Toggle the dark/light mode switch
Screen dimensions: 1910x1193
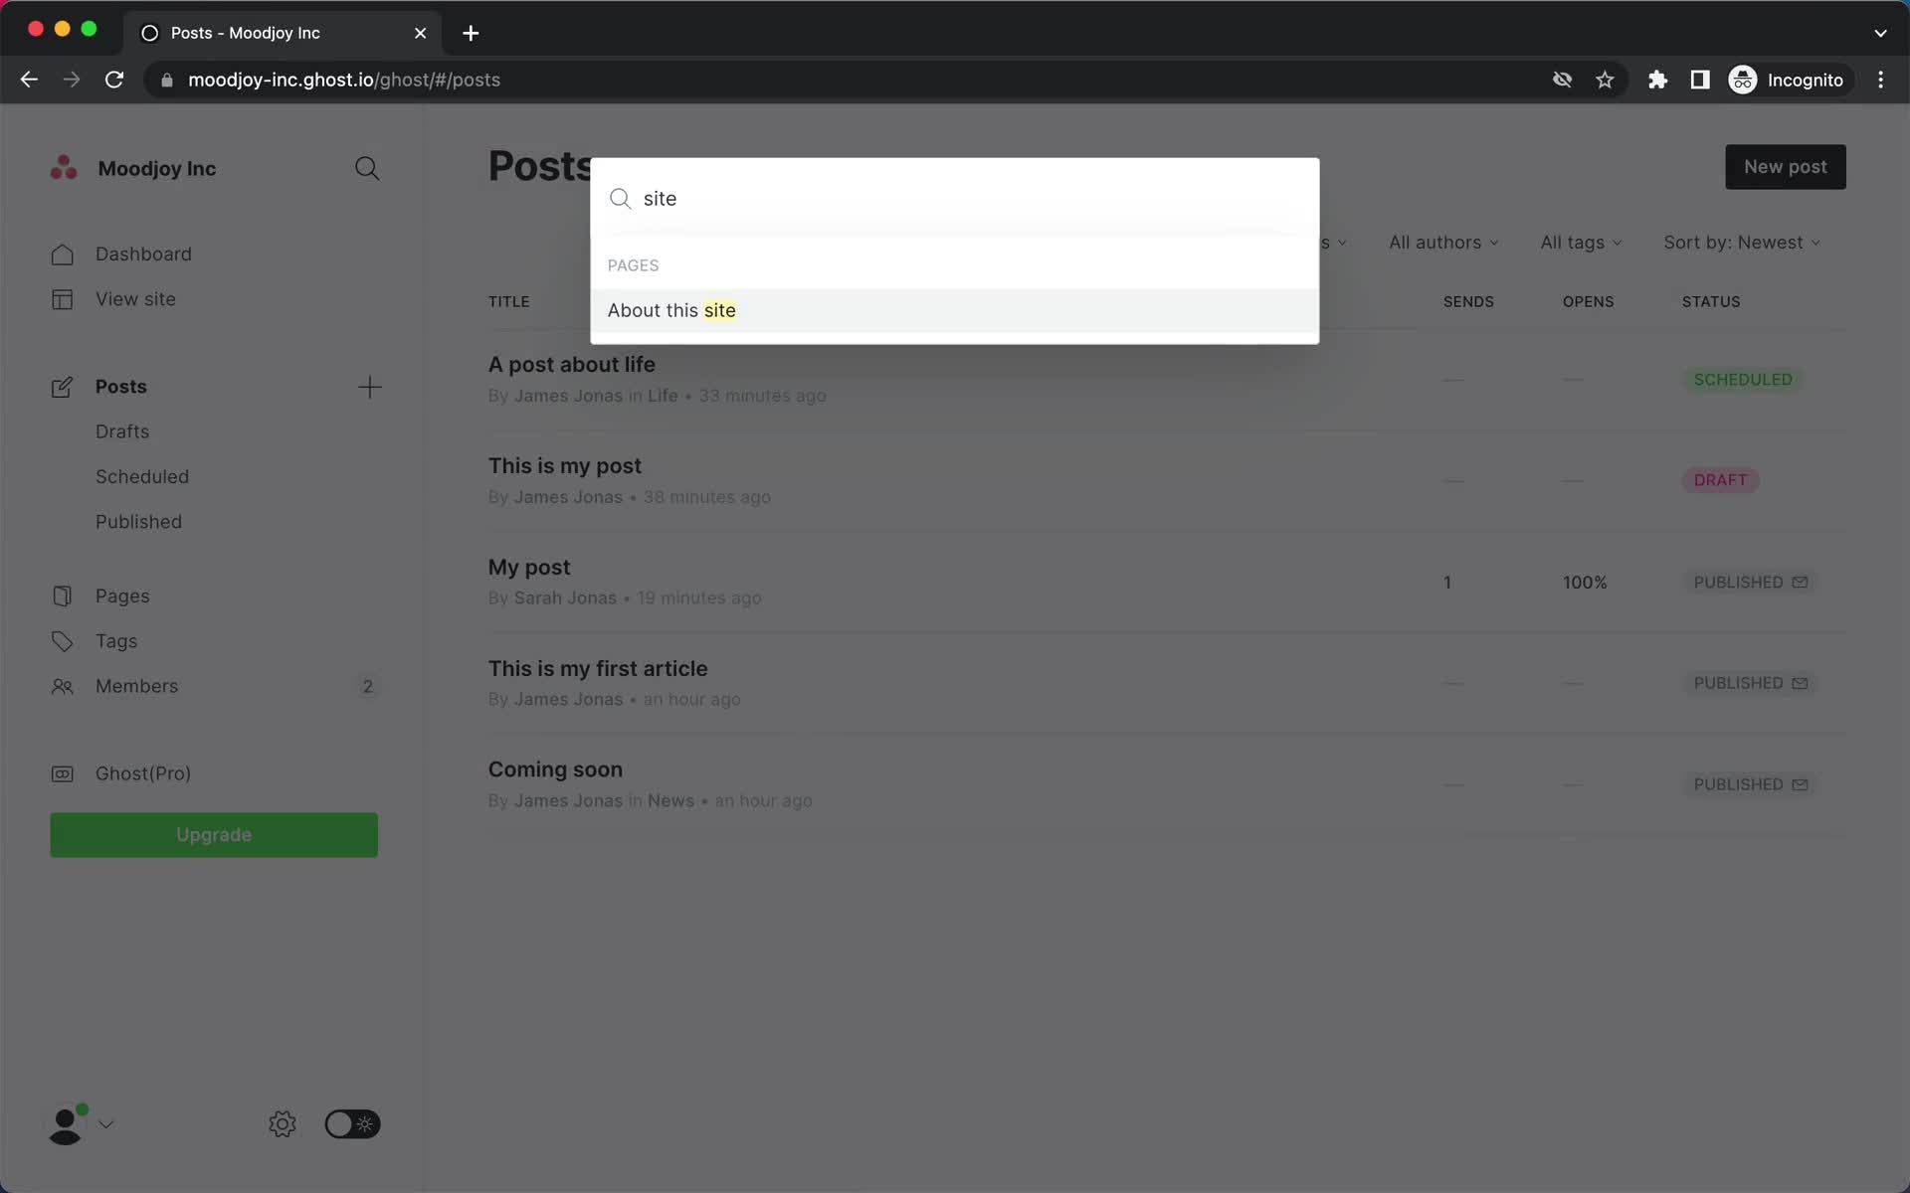point(350,1124)
